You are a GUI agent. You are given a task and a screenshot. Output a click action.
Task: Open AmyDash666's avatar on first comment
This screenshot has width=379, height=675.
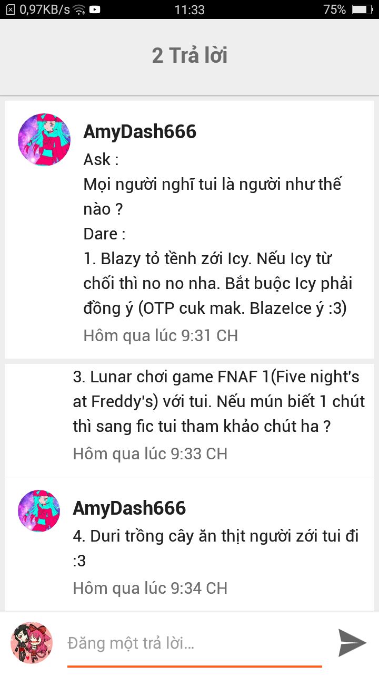44,140
